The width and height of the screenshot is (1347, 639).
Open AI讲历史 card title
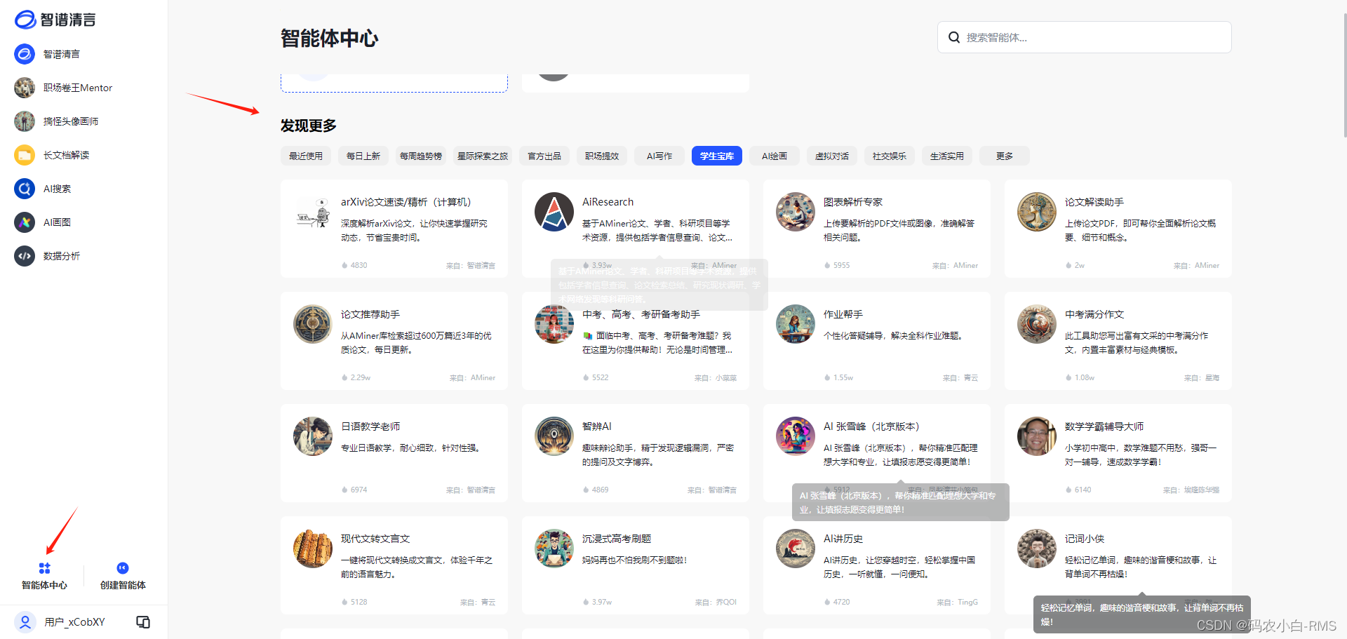click(843, 539)
